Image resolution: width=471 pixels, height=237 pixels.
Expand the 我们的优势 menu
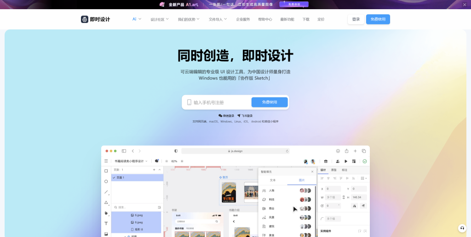(x=189, y=19)
